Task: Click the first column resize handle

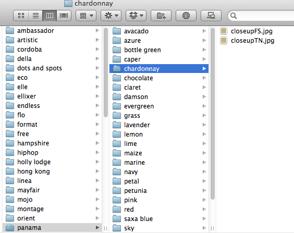Action: pos(106,228)
